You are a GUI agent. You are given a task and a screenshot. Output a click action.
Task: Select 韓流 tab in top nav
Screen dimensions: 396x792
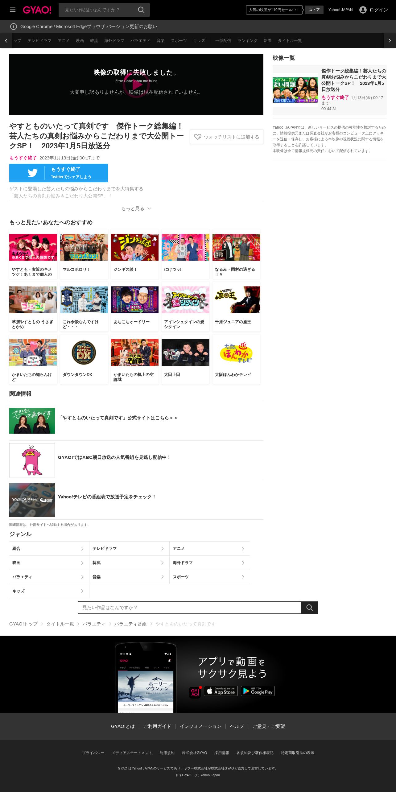click(94, 41)
